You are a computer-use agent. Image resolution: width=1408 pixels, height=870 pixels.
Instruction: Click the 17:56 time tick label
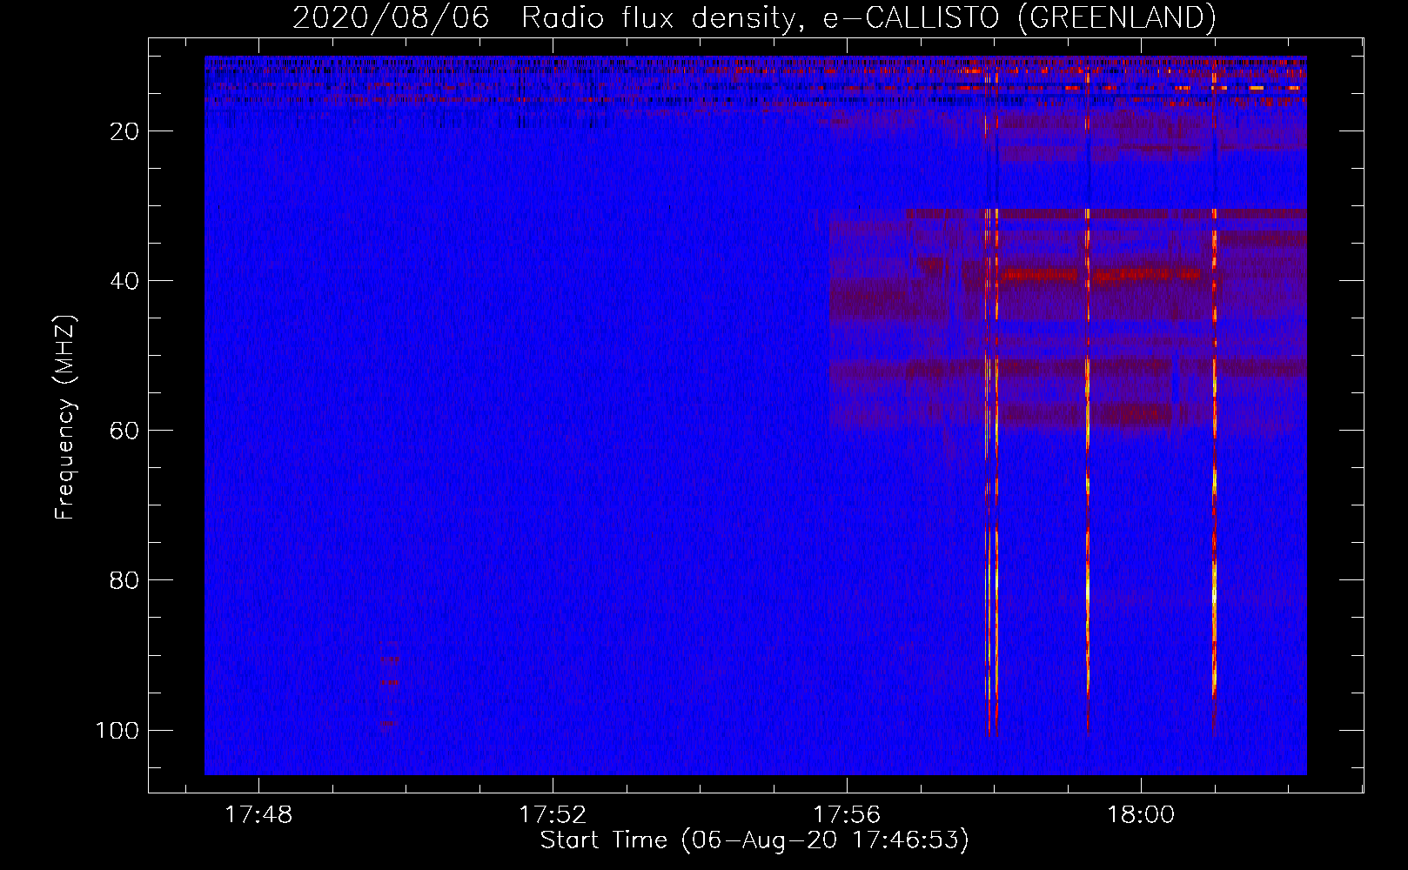point(847,815)
